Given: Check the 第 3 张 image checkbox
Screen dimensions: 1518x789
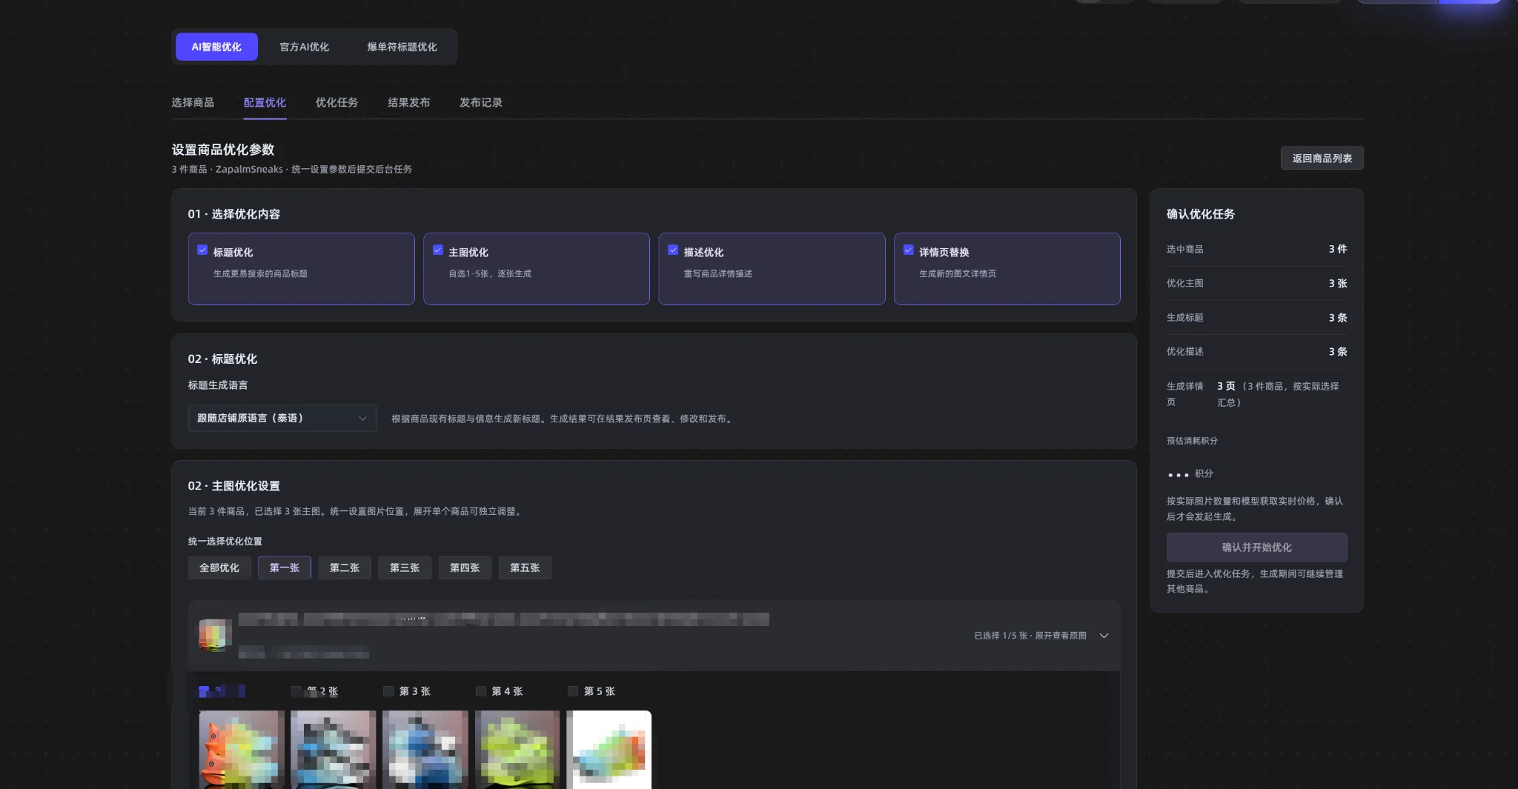Looking at the screenshot, I should point(388,691).
